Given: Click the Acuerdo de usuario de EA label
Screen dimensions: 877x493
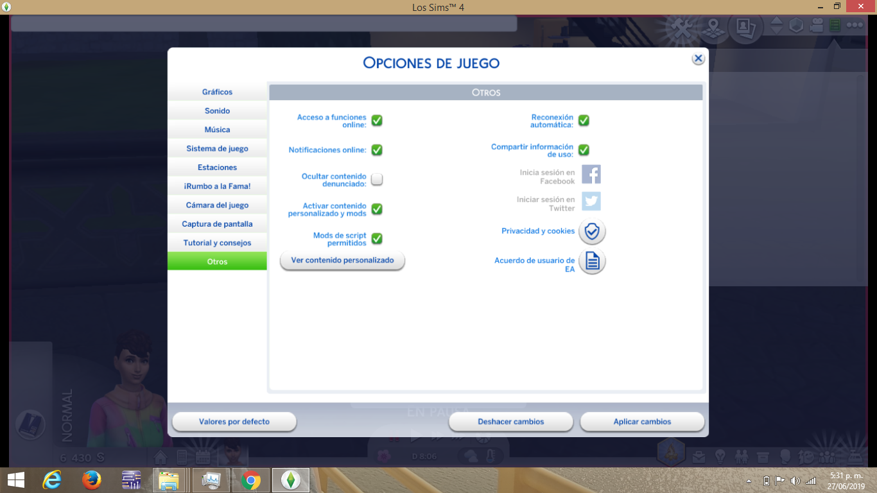Looking at the screenshot, I should pos(535,265).
